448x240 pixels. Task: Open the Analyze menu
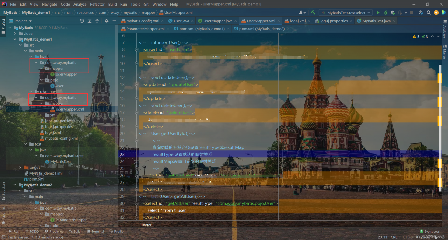[x=80, y=4]
